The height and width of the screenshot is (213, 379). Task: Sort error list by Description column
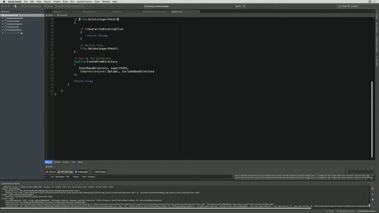point(60,177)
